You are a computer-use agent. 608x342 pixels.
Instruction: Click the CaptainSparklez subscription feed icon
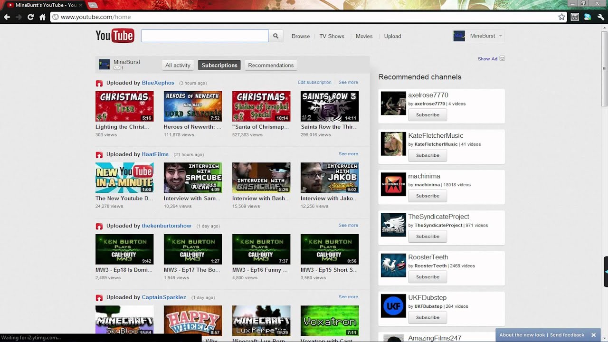click(x=99, y=298)
